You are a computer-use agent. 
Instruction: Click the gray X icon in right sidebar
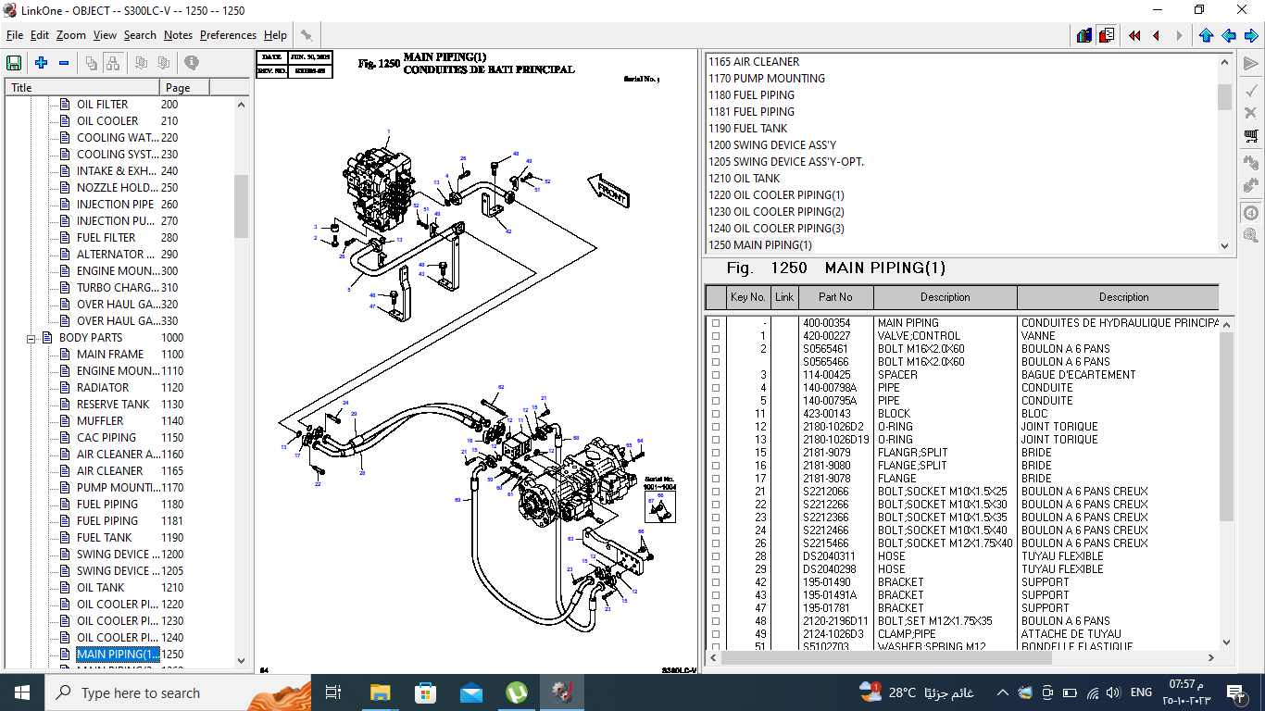tap(1251, 113)
